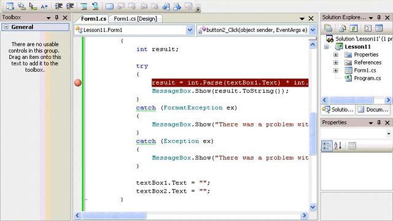
Task: Click code editor scroll down arrow
Action: pos(313,207)
